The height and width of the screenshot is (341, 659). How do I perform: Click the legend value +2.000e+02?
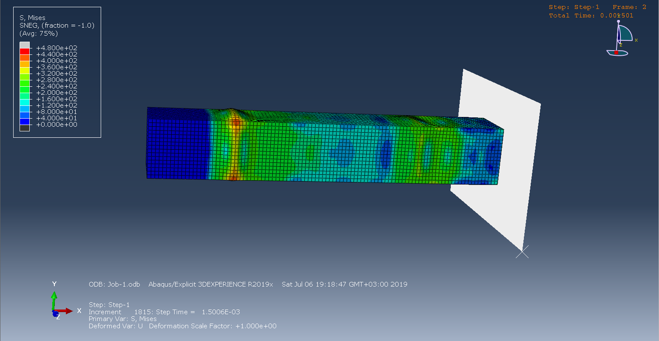[x=57, y=93]
